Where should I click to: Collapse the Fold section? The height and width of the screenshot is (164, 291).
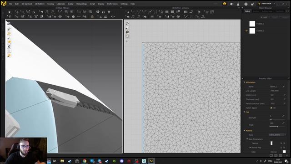245,112
